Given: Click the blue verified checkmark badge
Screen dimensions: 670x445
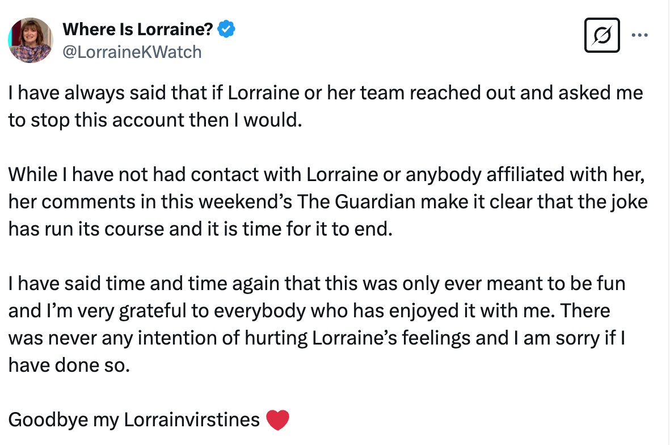Looking at the screenshot, I should point(227,28).
